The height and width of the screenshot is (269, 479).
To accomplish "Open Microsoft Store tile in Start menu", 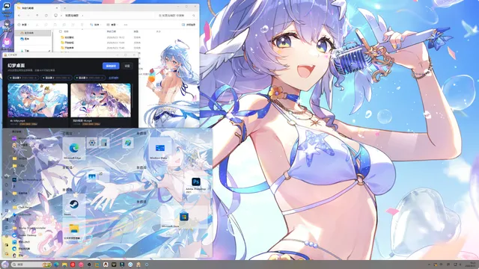I will pyautogui.click(x=183, y=217).
